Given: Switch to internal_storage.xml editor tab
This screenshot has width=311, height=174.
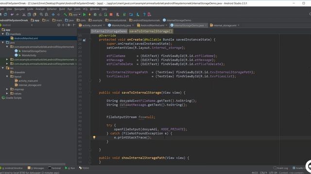Looking at the screenshot, I should [225, 25].
